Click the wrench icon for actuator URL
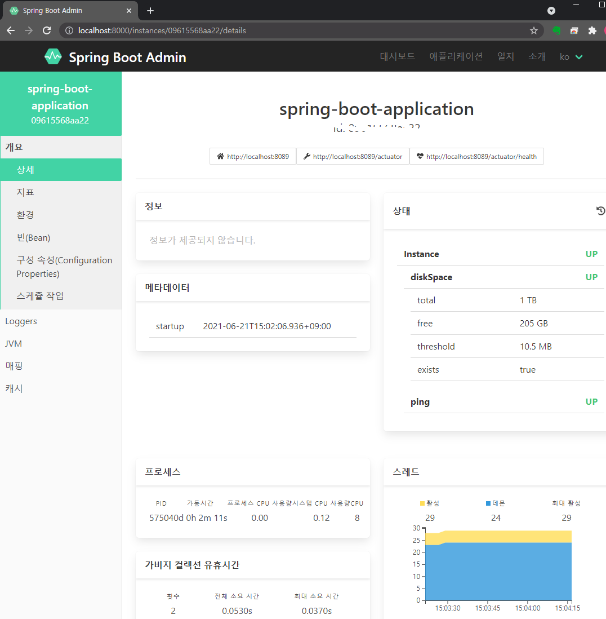 tap(307, 156)
